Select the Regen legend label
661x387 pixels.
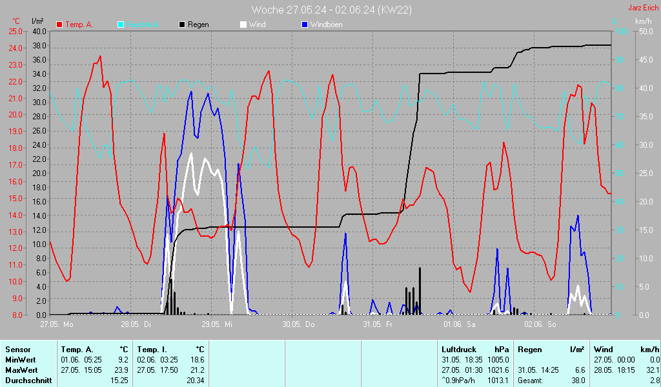pyautogui.click(x=198, y=25)
